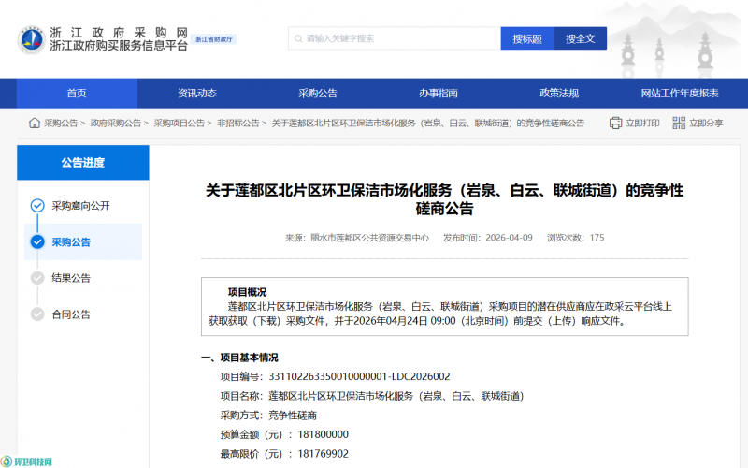Open 网站工作年度报表 menu item

pyautogui.click(x=680, y=93)
